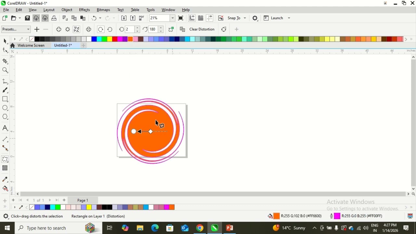Activate the Text tool
This screenshot has height=234, width=416.
pos(5,128)
